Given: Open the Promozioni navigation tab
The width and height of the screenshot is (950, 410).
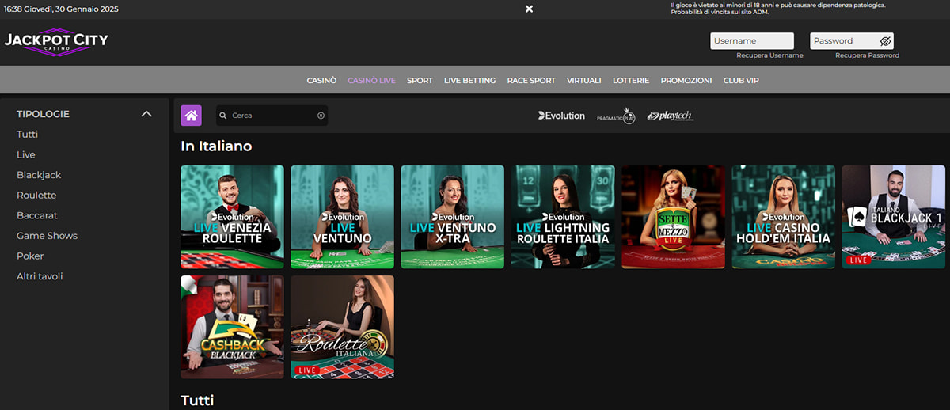Looking at the screenshot, I should 686,80.
